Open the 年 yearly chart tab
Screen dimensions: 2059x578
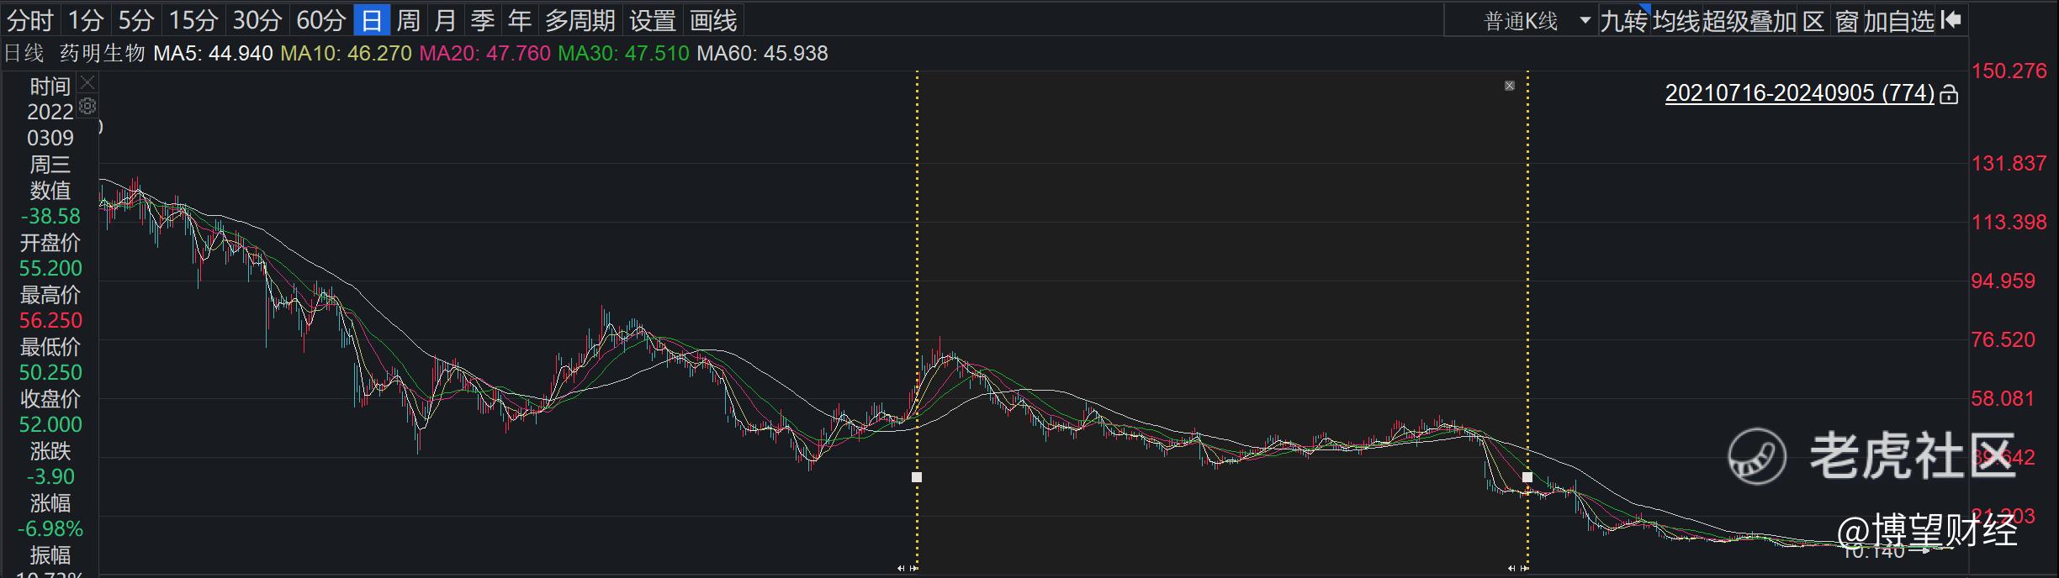[x=520, y=20]
